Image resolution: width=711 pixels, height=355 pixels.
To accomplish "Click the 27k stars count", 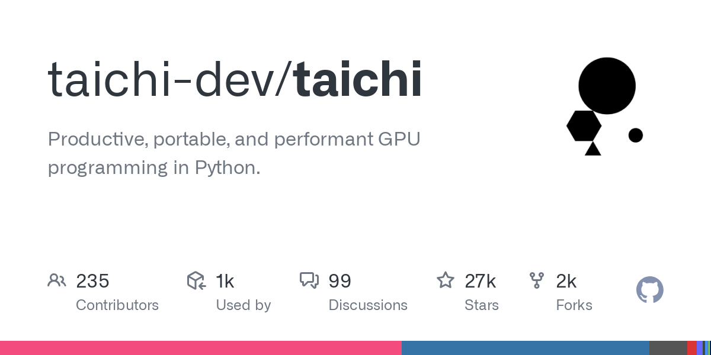I will point(480,281).
